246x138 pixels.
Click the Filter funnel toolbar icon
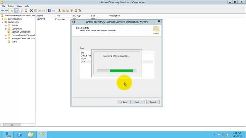click(72, 11)
